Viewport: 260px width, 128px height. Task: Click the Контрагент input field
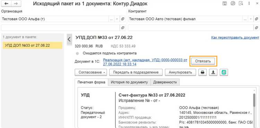[x=185, y=19]
